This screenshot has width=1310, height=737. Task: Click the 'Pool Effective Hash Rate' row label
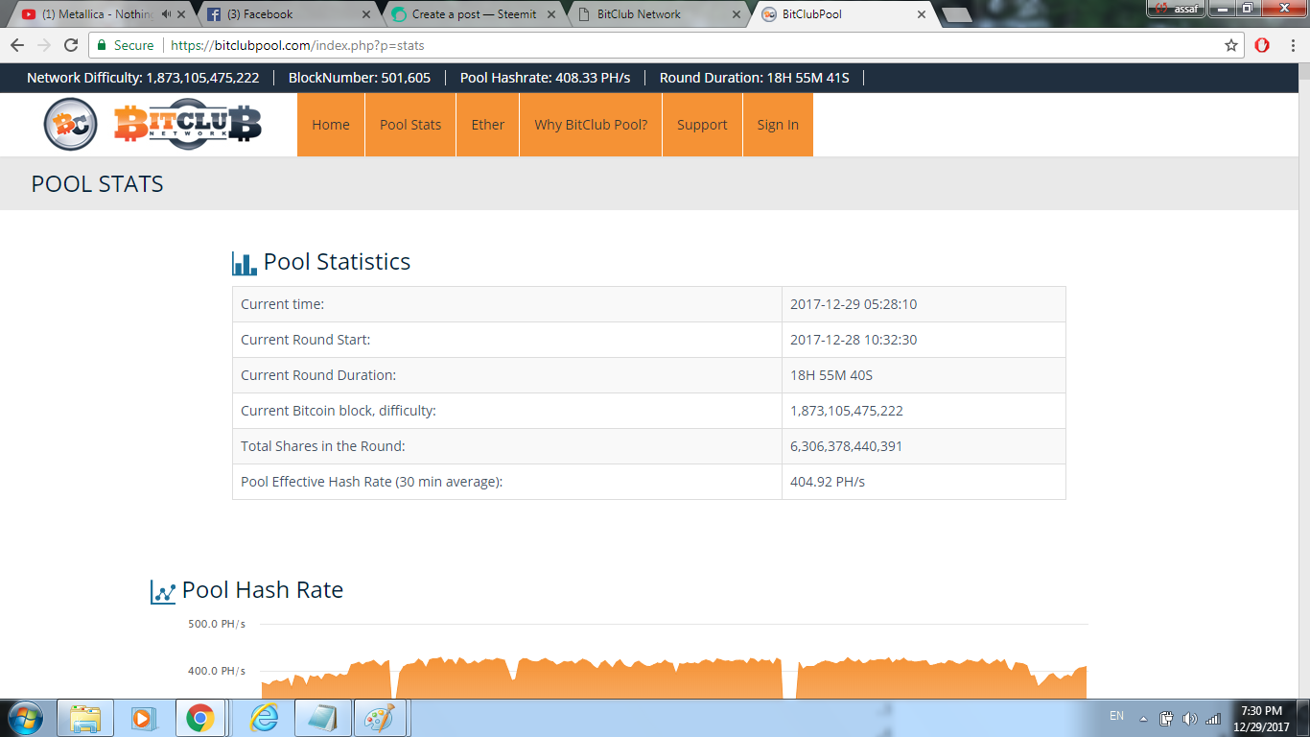[371, 482]
